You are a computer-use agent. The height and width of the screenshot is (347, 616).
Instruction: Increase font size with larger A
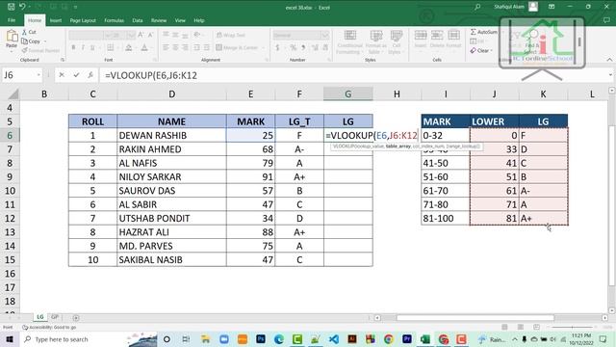click(141, 35)
